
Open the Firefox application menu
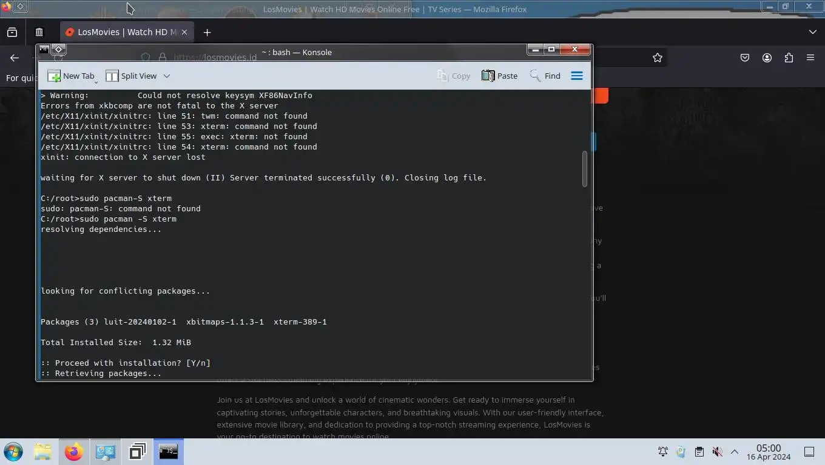click(810, 58)
